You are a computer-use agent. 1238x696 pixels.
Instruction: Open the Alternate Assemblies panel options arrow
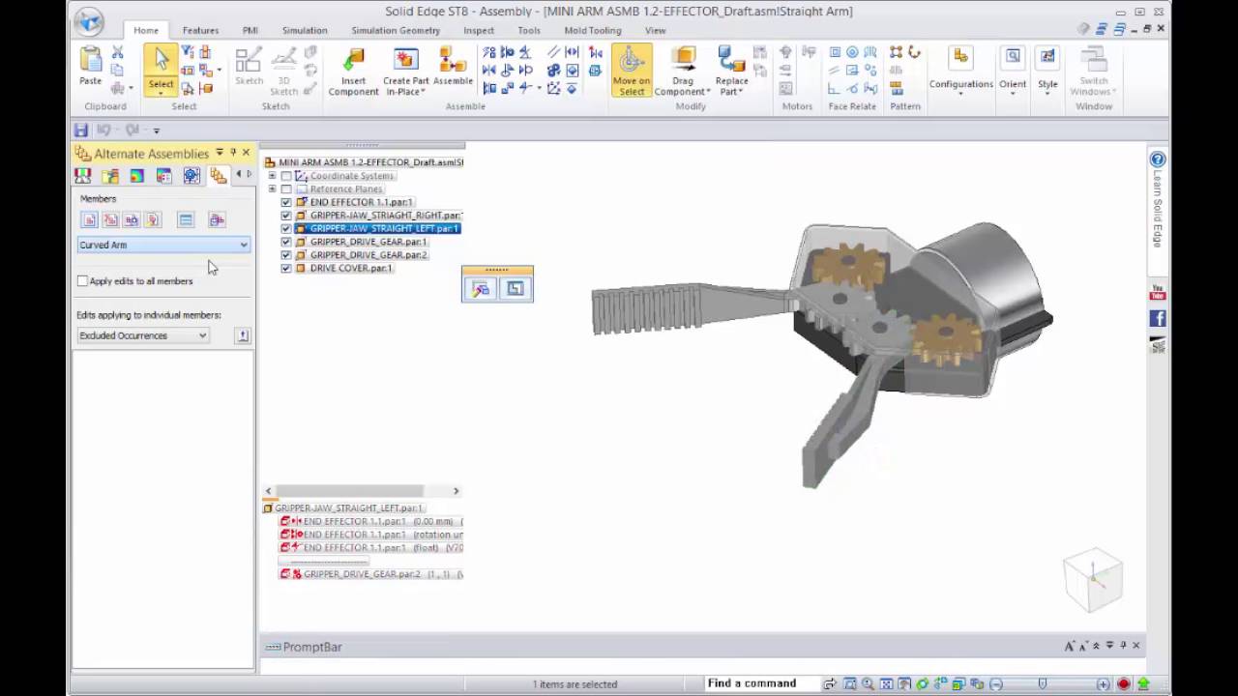coord(220,153)
